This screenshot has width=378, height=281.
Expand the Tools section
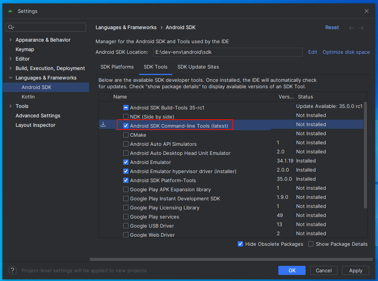10,106
